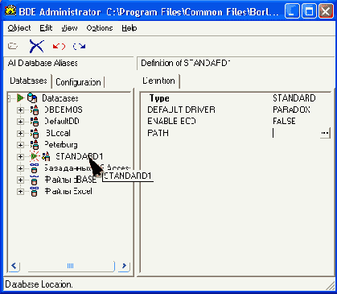Expand the STANDARD1 tree node
Image resolution: width=337 pixels, height=294 pixels.
coord(20,156)
